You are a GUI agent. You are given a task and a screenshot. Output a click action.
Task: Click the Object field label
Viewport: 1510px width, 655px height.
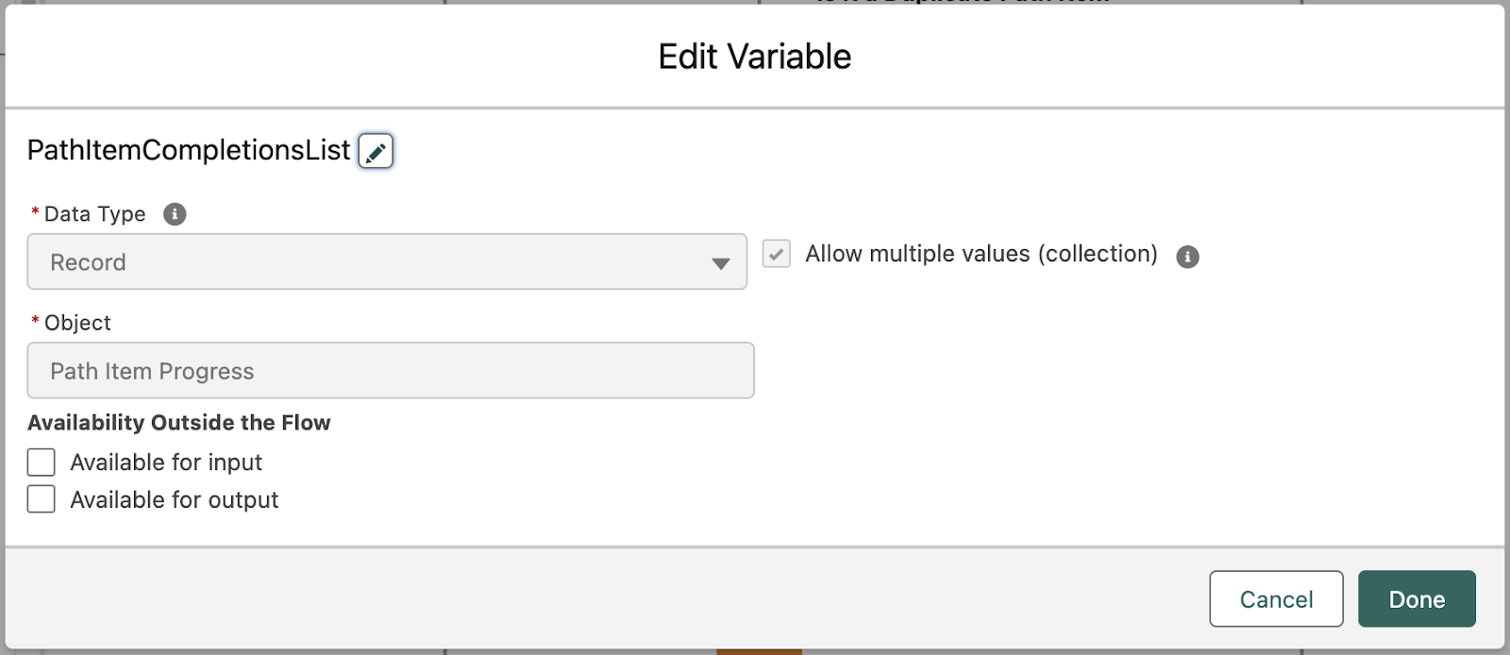click(77, 323)
